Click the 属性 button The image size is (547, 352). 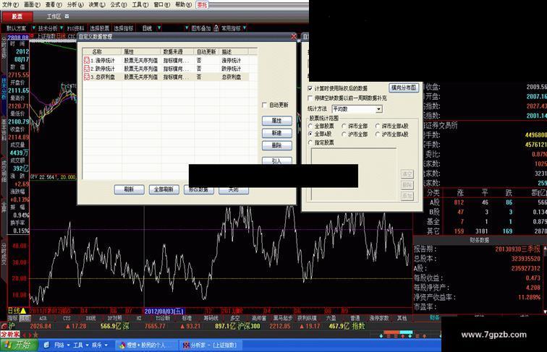[276, 121]
